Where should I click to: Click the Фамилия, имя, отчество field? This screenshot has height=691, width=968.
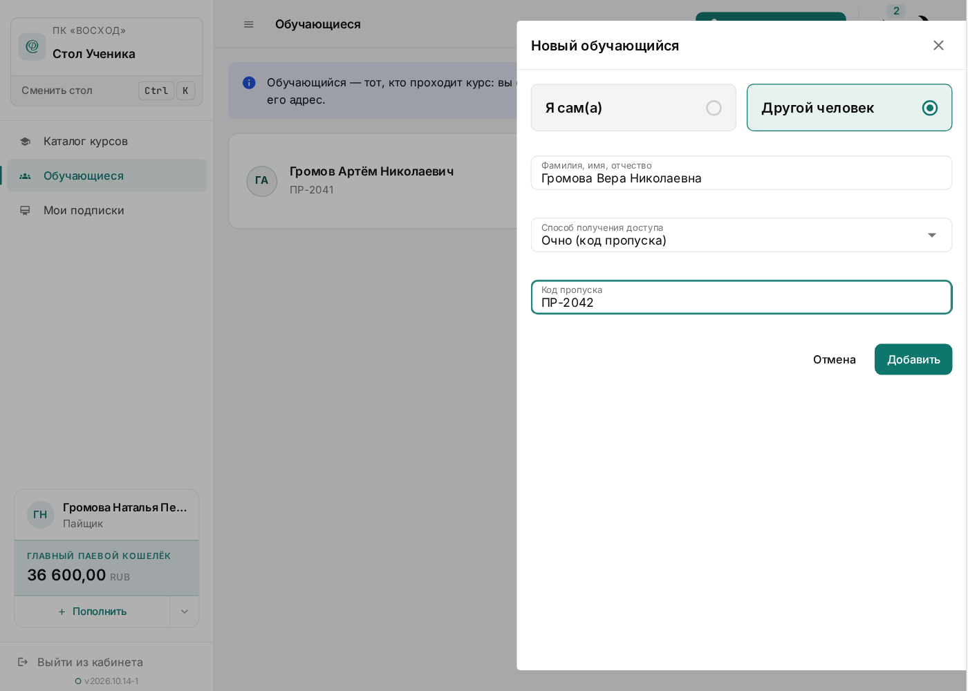click(x=741, y=173)
